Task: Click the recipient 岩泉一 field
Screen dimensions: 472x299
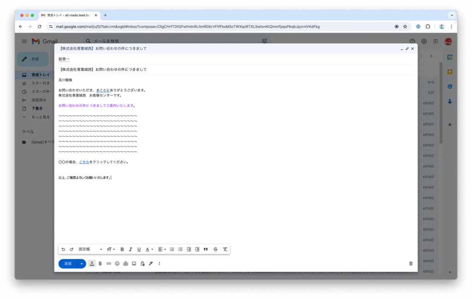Action: (x=236, y=59)
